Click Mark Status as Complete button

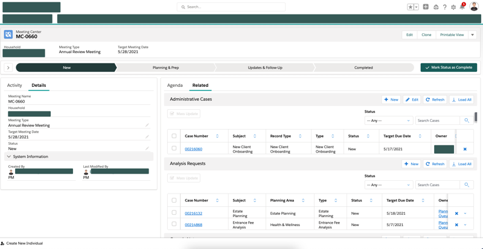(x=449, y=68)
